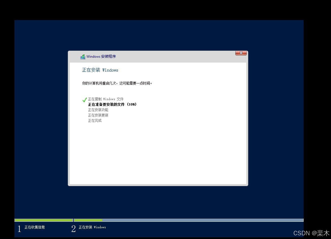
Task: Click the 正在收集信息 stage label
Action: (35, 227)
